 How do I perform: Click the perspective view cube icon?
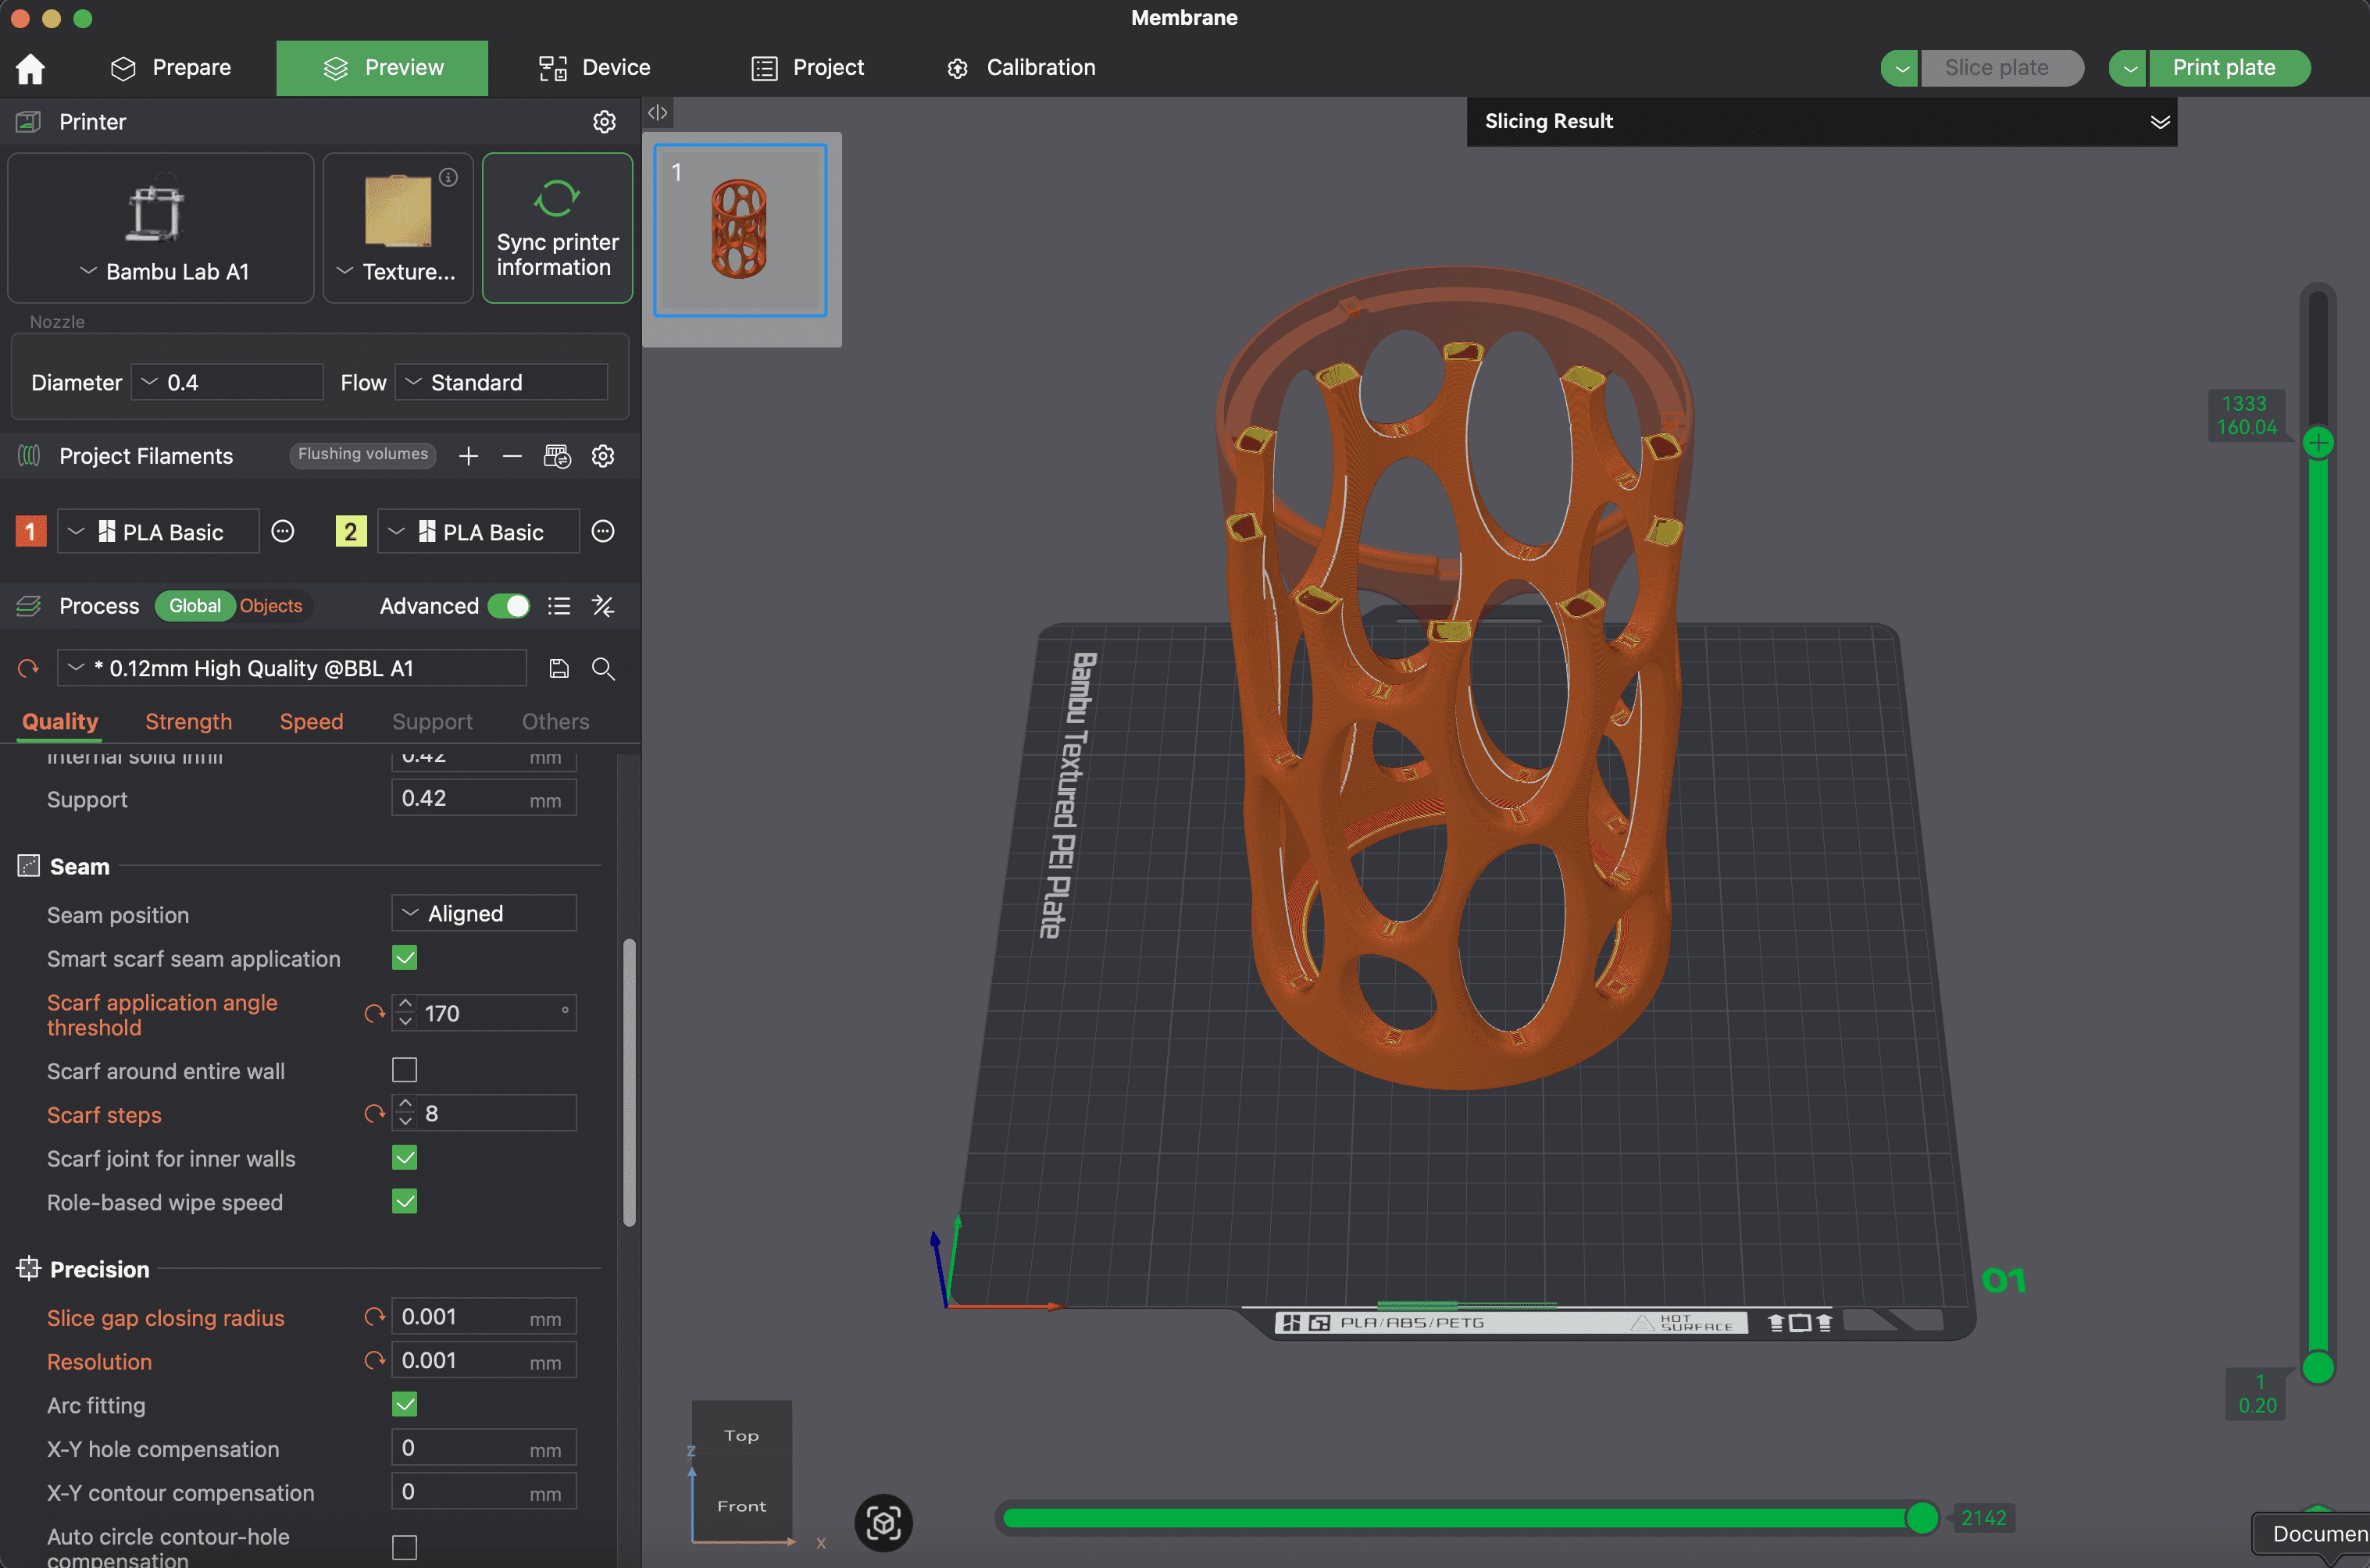click(x=883, y=1522)
